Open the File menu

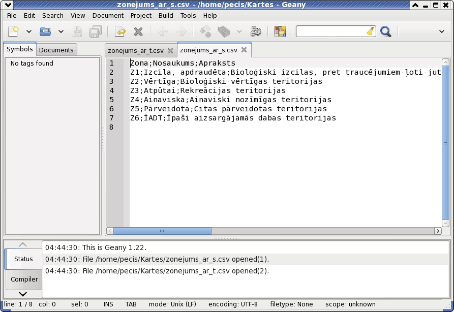(12, 16)
